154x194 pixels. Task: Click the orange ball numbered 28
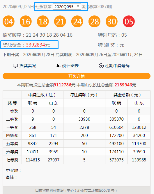coord(94,22)
